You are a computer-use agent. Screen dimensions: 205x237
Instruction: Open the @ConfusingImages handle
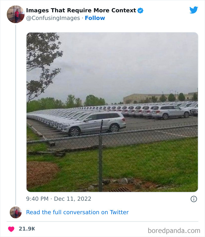[53, 18]
